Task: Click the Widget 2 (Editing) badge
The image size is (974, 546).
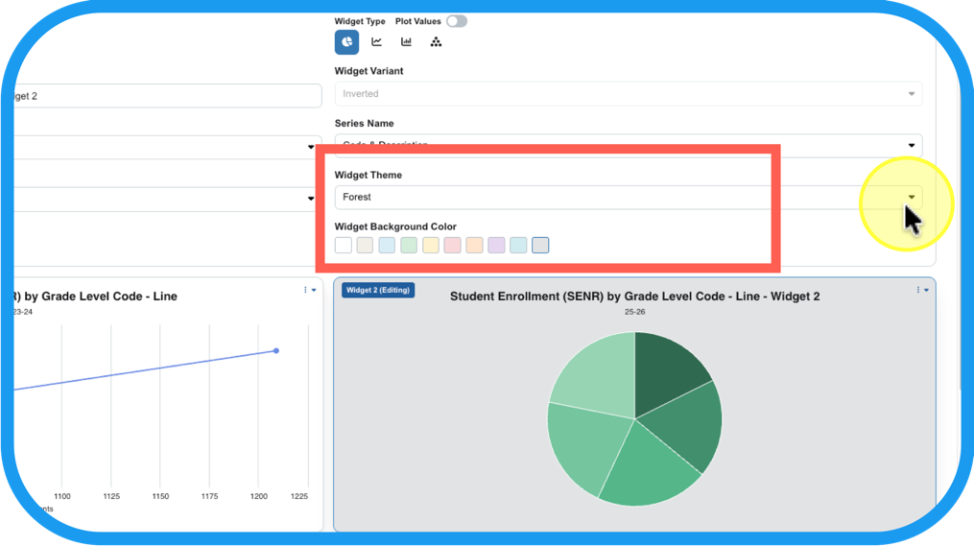Action: point(378,290)
